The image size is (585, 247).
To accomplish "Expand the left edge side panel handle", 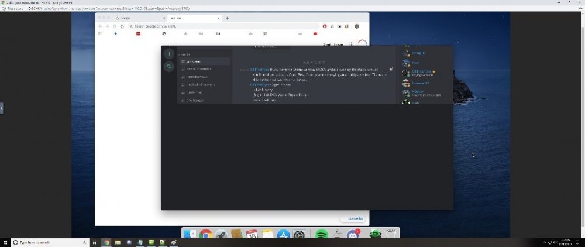I will [x=2, y=108].
